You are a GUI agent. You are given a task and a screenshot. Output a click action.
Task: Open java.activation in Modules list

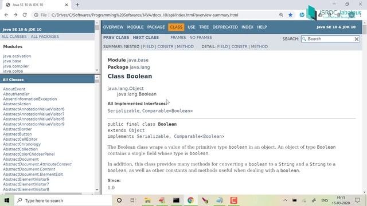tap(17, 56)
